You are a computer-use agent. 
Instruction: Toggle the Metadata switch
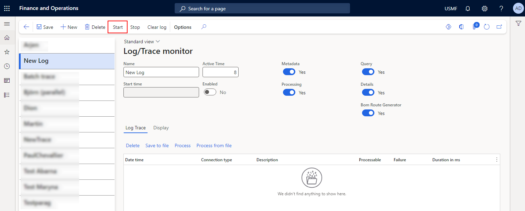pos(289,72)
